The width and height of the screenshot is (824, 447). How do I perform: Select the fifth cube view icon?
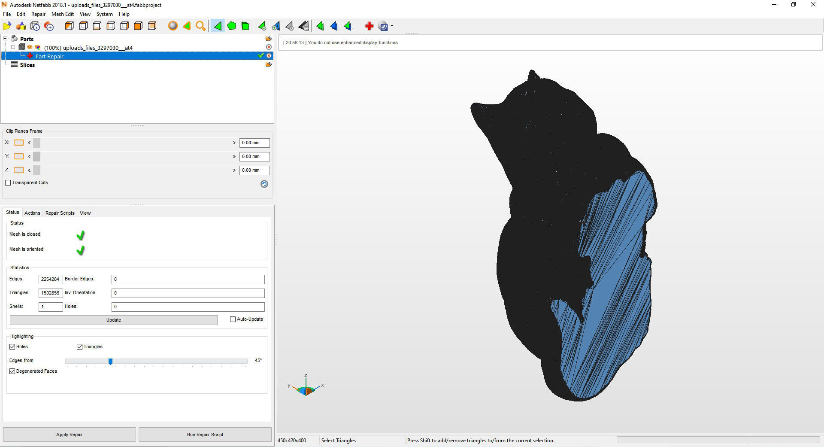[124, 26]
